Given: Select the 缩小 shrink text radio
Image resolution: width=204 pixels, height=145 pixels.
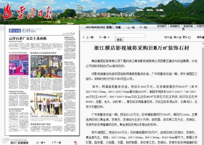Looking at the screenshot, I should click(180, 38).
